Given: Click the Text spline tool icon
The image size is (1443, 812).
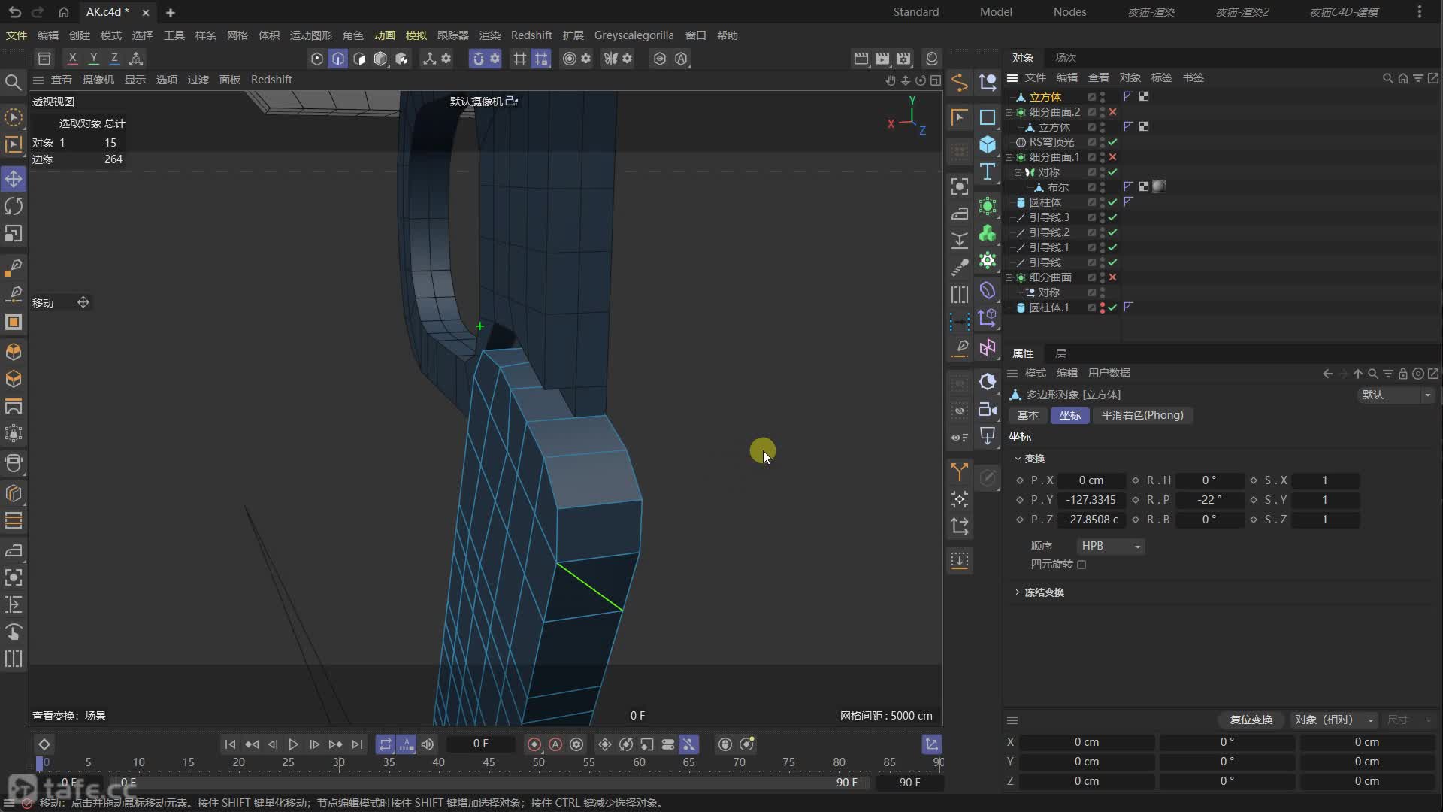Looking at the screenshot, I should coord(988,172).
